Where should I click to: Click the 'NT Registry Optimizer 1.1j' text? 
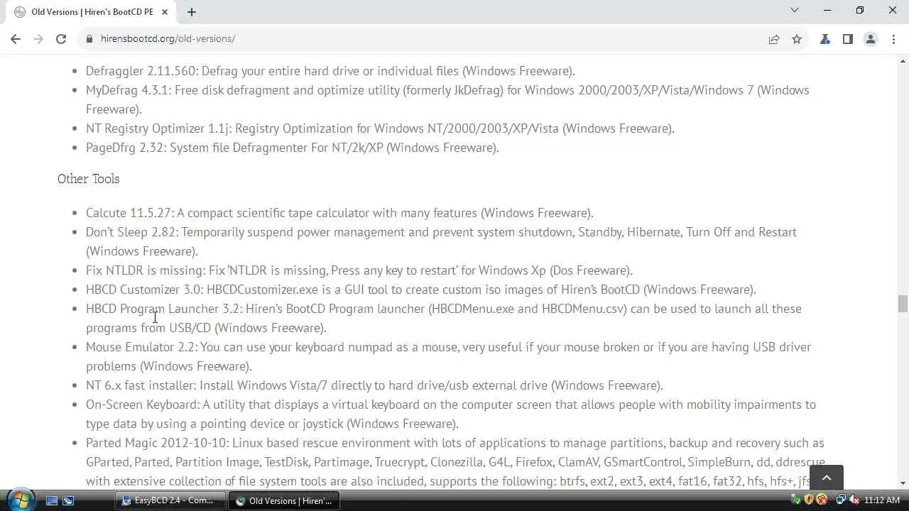click(157, 128)
